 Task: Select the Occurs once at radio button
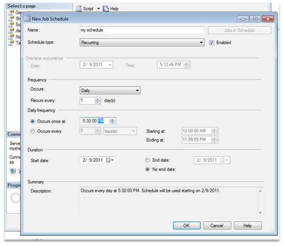click(33, 121)
